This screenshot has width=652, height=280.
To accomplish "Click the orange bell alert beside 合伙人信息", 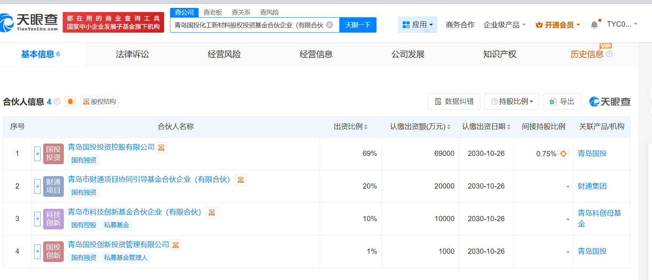I will (x=70, y=102).
